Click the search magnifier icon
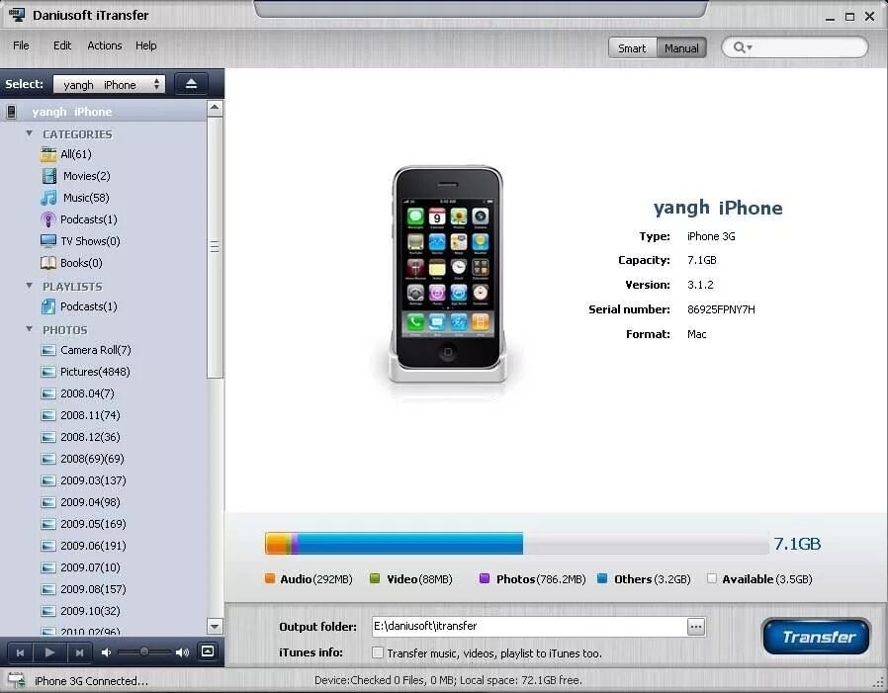 tap(739, 47)
